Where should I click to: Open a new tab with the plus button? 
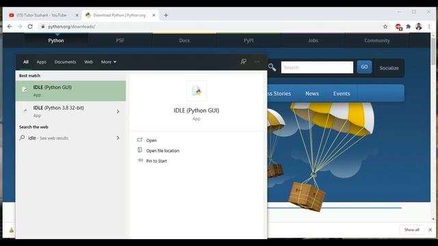coord(166,15)
